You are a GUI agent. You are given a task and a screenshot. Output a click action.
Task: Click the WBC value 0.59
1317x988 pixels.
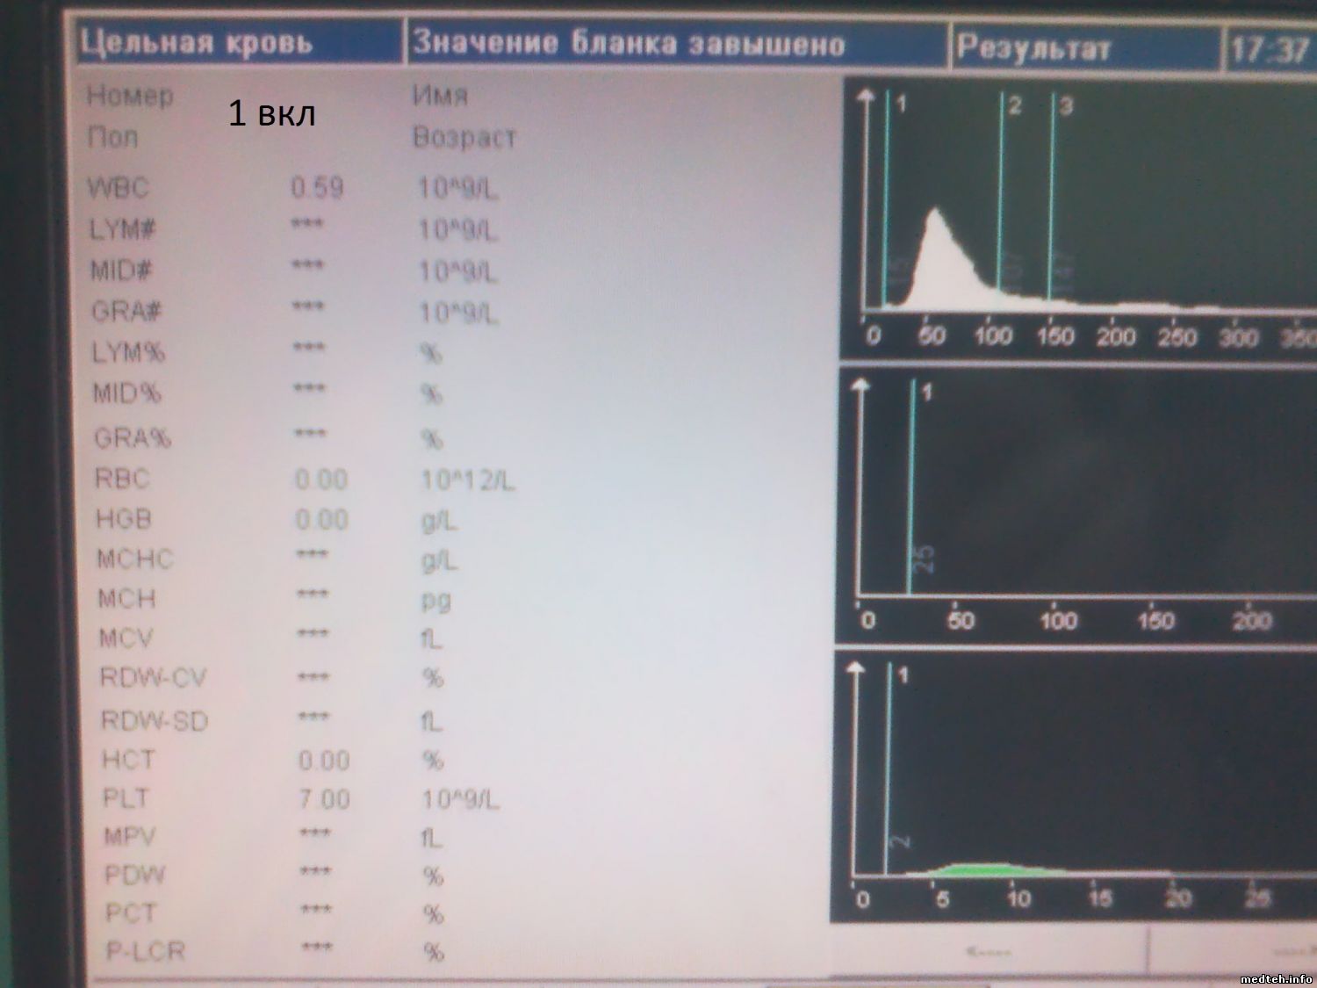[317, 187]
